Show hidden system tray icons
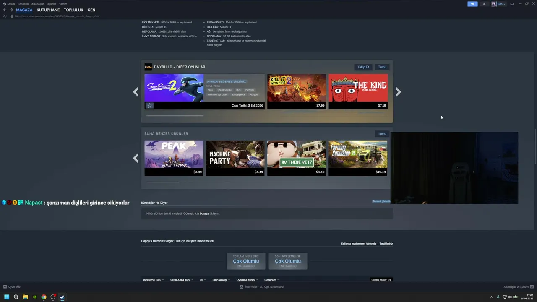The height and width of the screenshot is (302, 537). pos(491,297)
